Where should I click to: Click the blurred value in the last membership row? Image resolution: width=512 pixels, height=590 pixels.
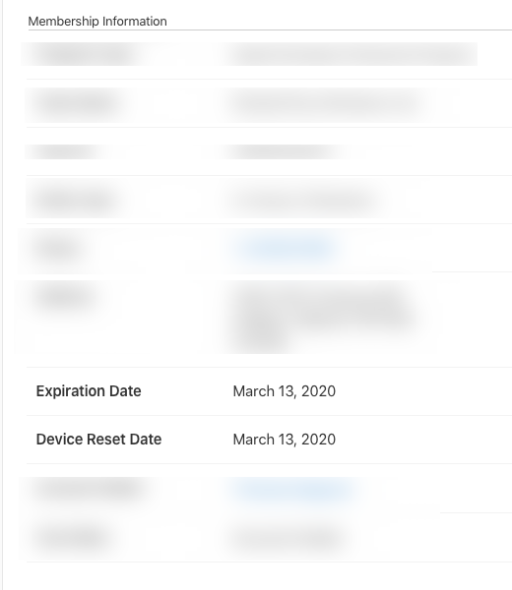coord(287,538)
